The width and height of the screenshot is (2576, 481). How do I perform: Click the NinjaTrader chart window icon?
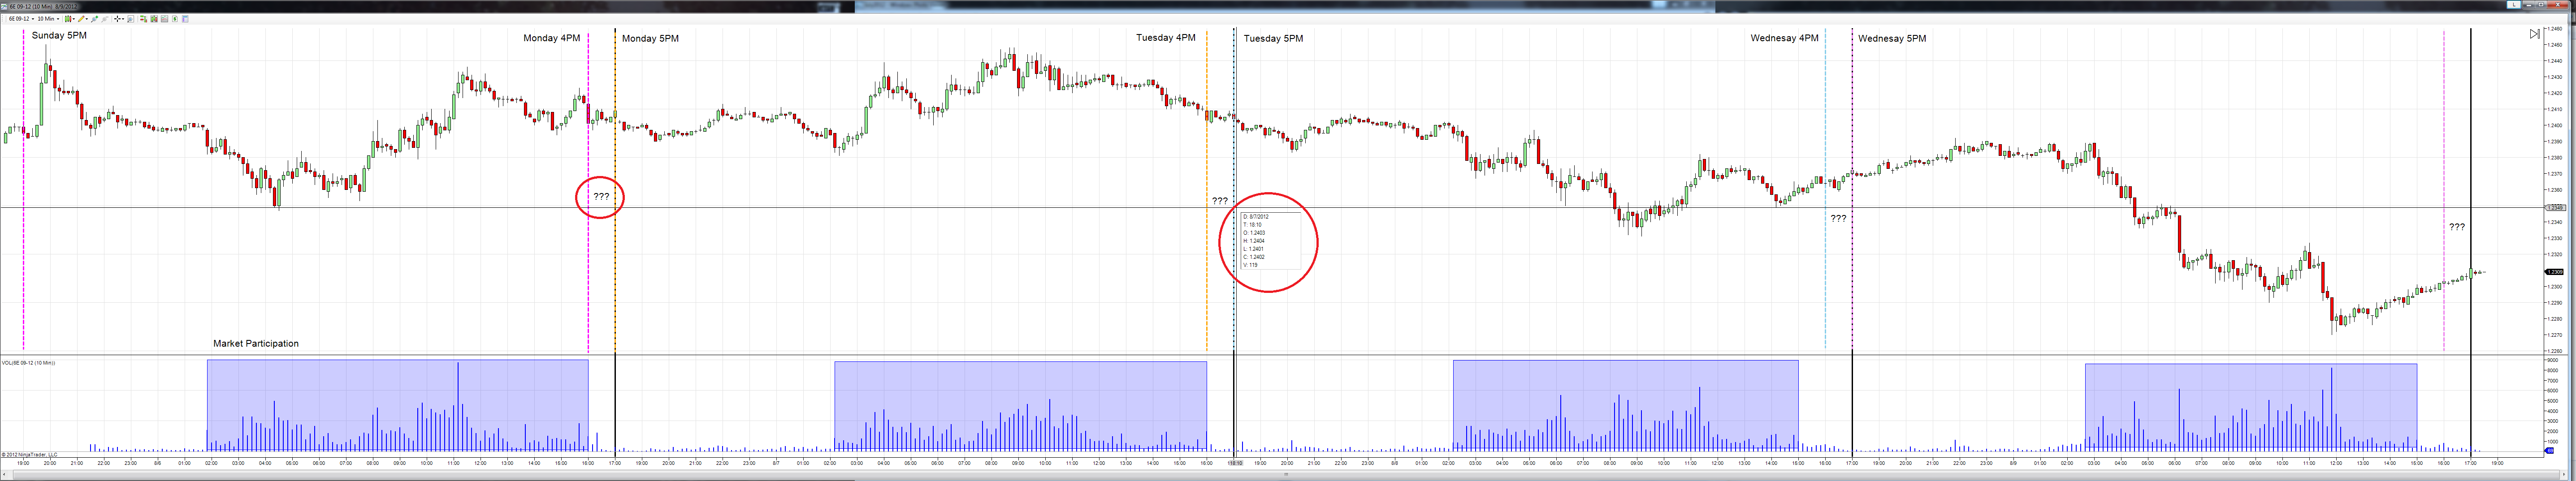[x=4, y=7]
